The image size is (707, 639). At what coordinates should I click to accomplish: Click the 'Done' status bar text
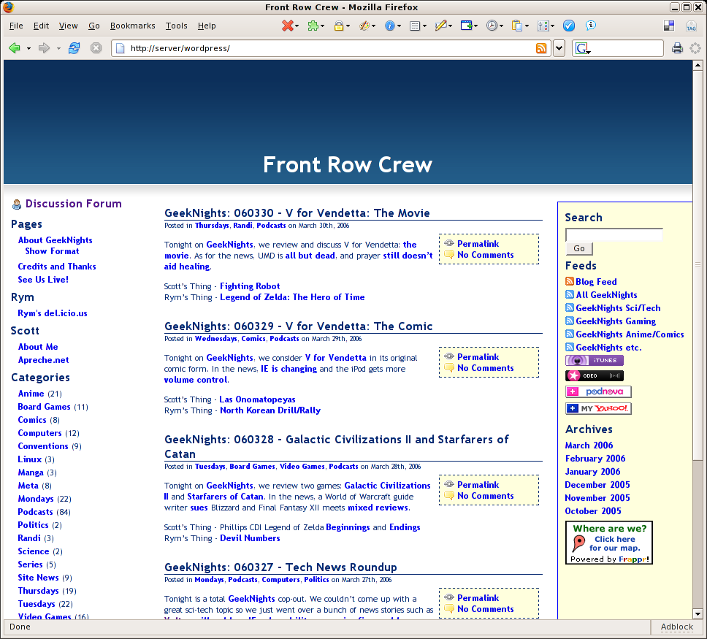tap(20, 627)
